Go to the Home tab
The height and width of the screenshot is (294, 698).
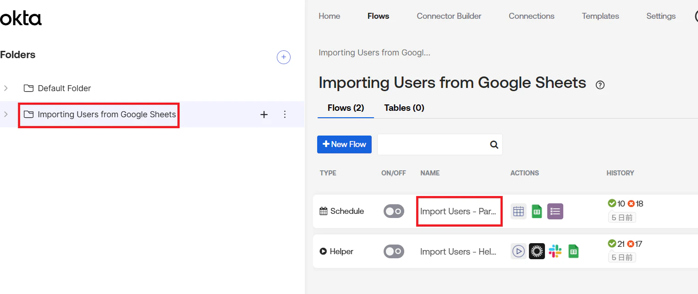[x=329, y=16]
